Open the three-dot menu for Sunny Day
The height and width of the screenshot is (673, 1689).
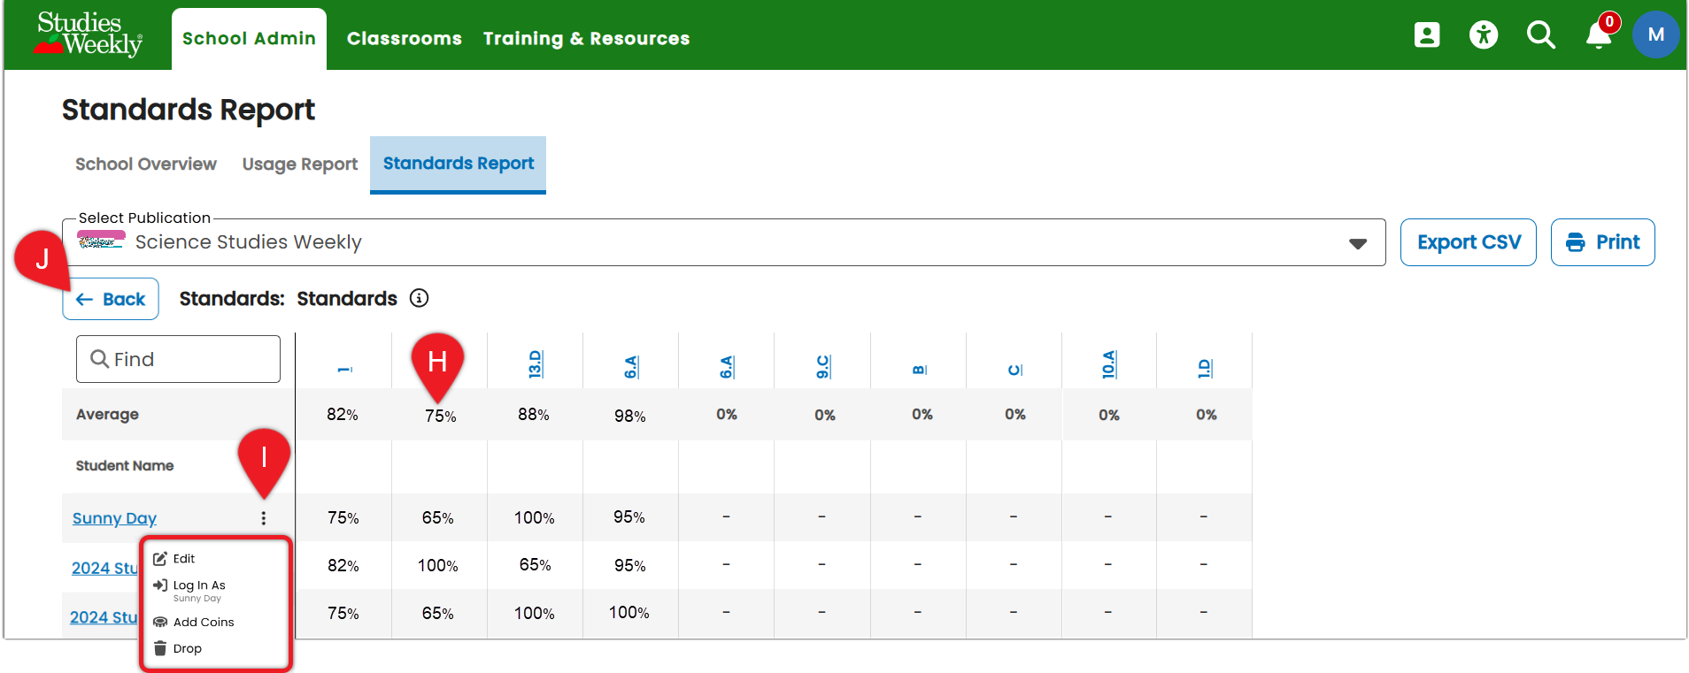pos(264,518)
